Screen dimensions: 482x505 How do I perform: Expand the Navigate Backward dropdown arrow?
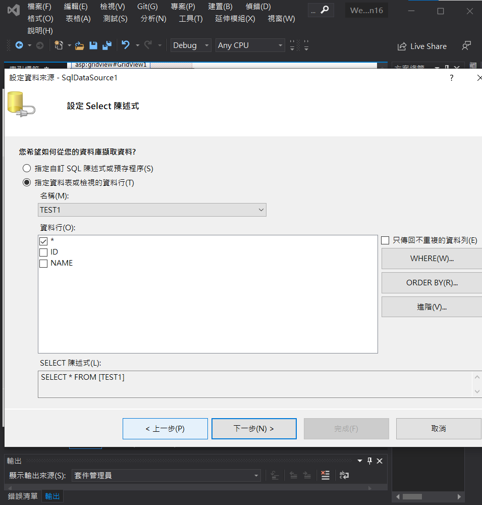(x=30, y=45)
